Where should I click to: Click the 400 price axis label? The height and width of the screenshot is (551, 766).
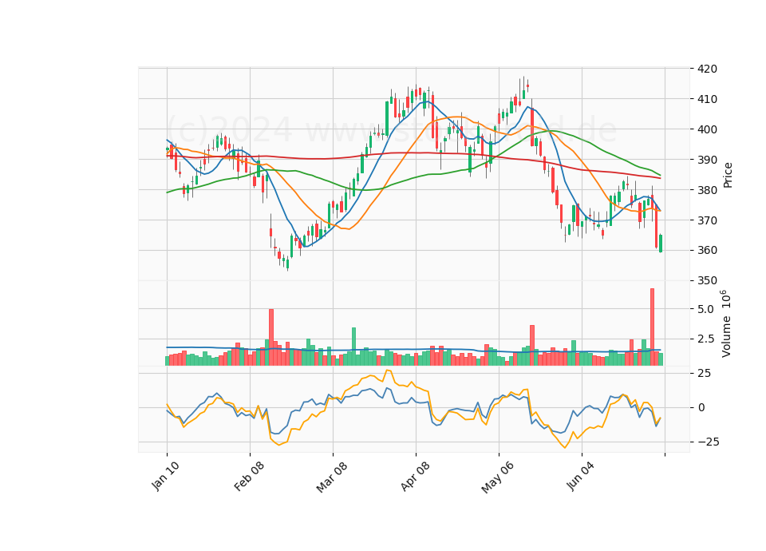pos(707,129)
